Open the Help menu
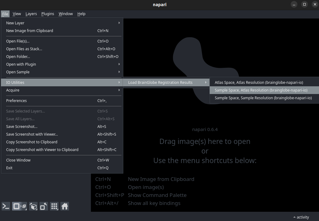Viewport: 319px width, 221px height. click(81, 14)
